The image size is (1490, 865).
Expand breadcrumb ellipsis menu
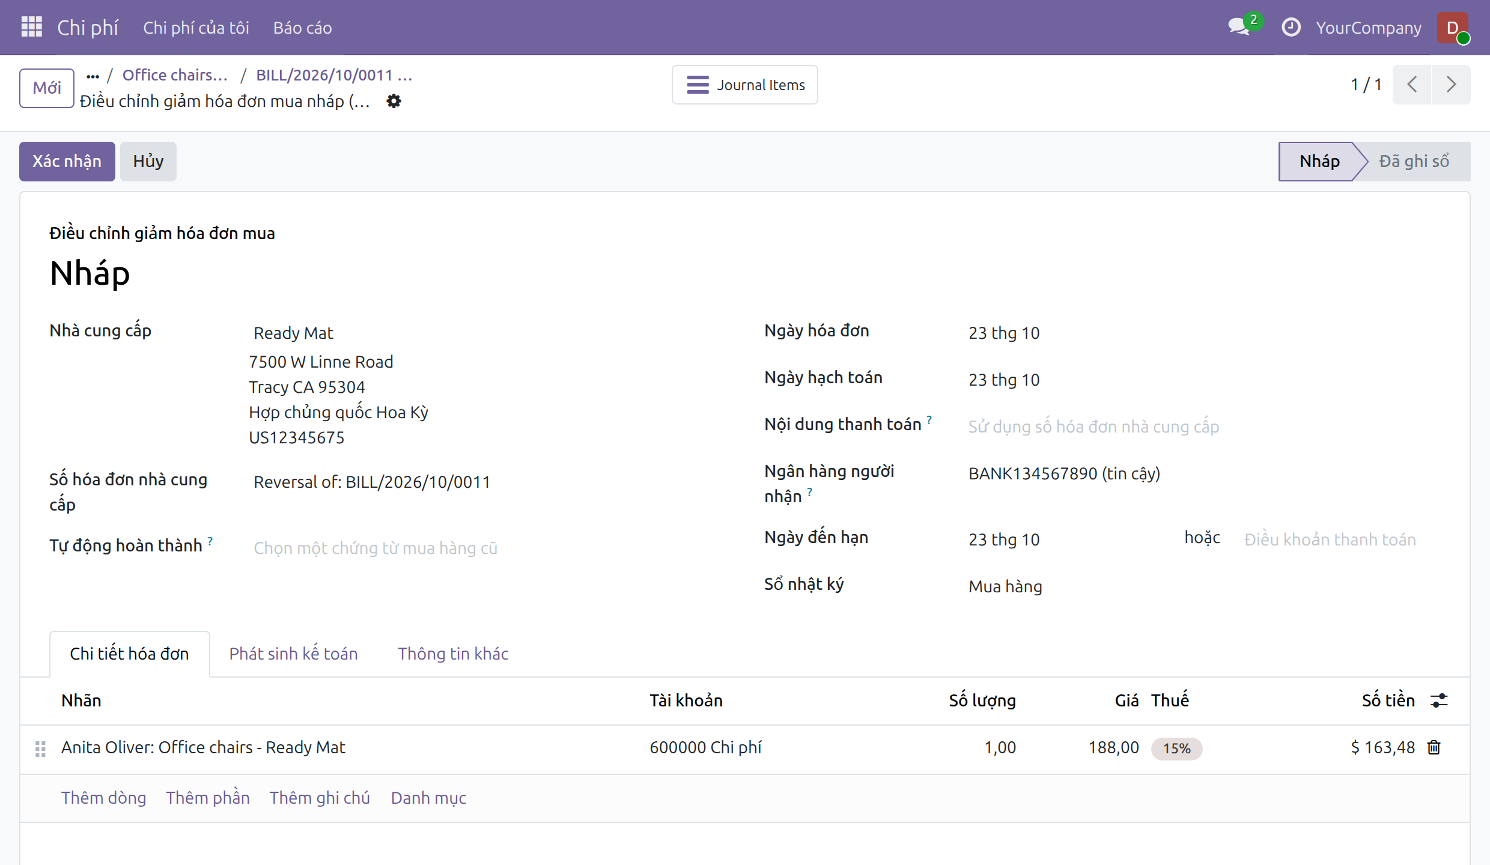(x=93, y=76)
